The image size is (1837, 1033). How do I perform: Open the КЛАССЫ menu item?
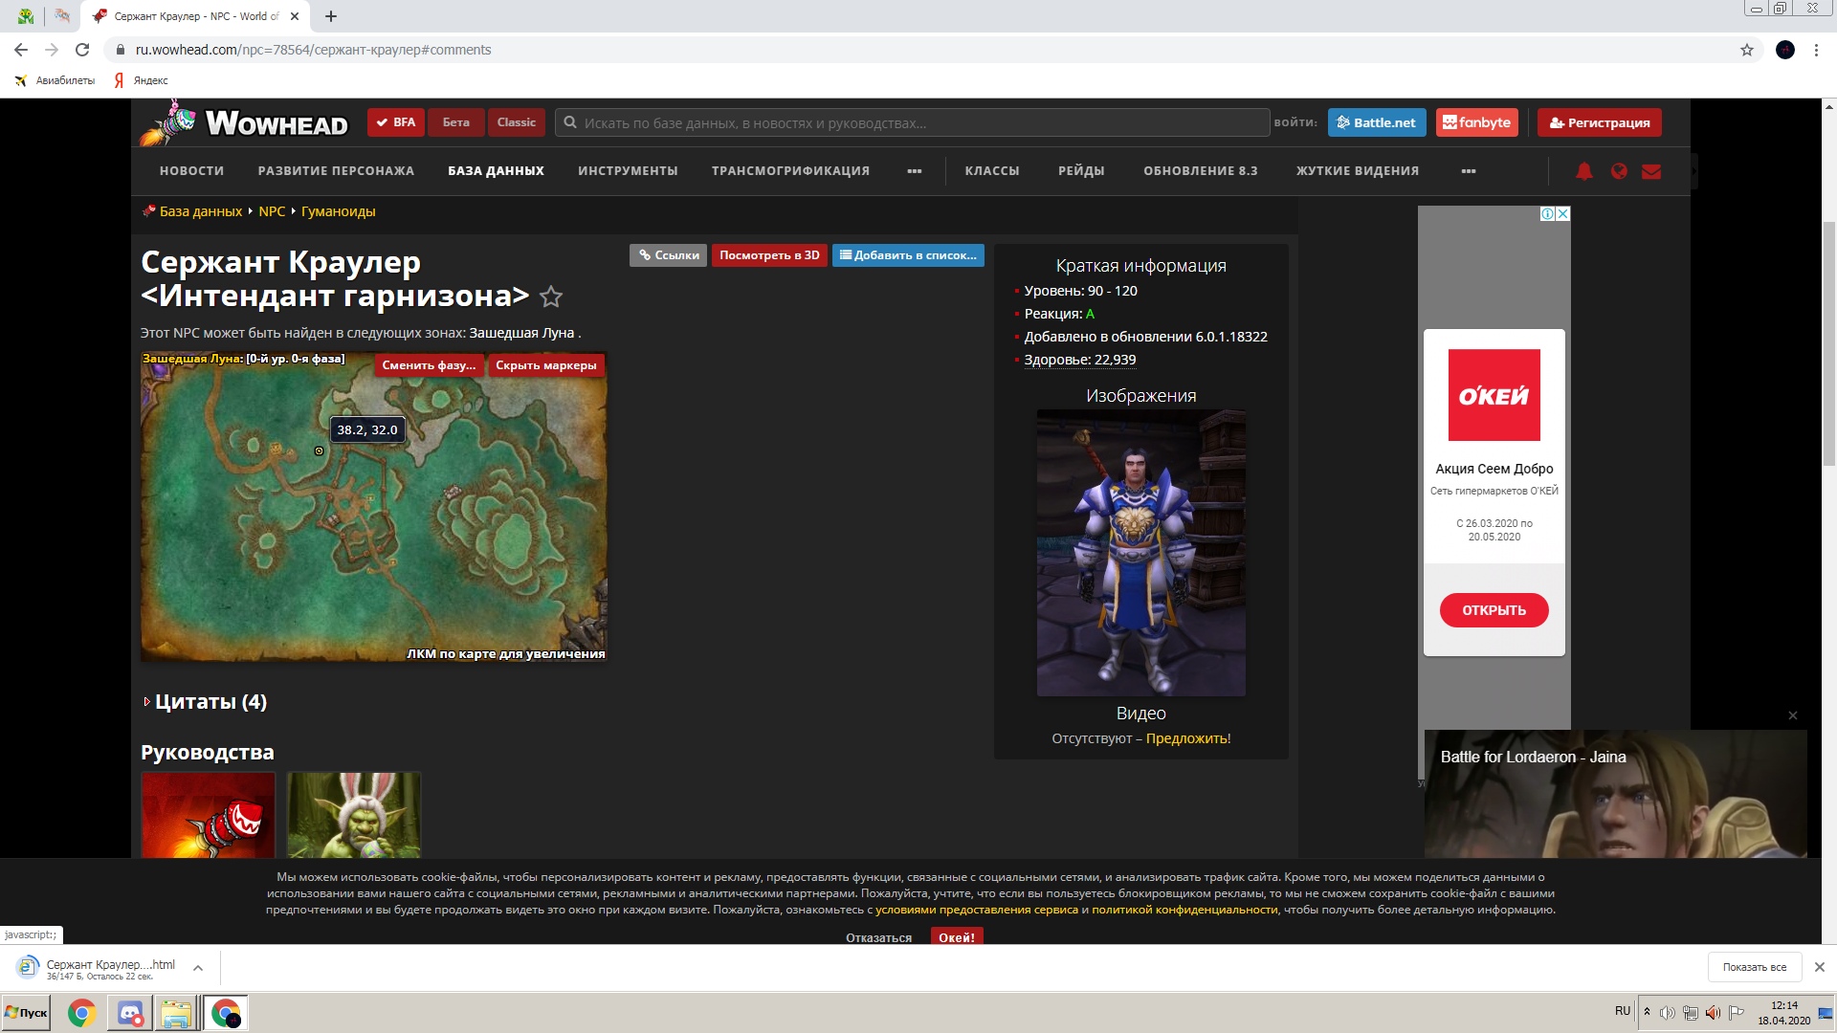tap(992, 171)
